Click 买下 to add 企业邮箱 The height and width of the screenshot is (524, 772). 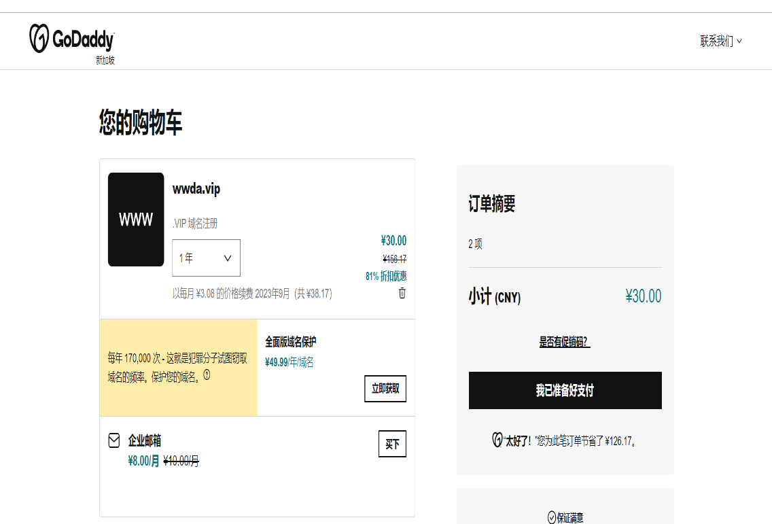392,444
